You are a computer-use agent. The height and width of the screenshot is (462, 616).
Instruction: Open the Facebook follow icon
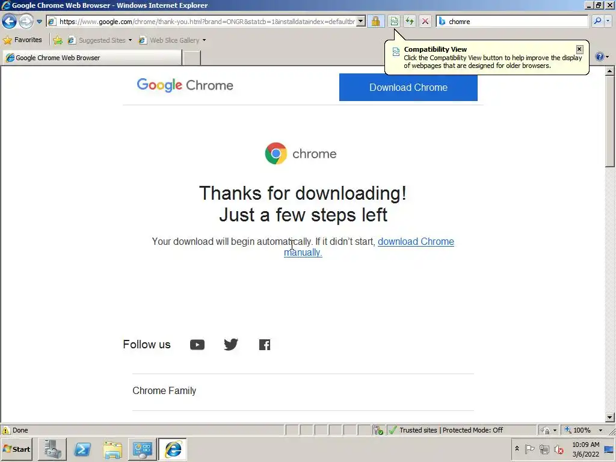[x=265, y=345]
